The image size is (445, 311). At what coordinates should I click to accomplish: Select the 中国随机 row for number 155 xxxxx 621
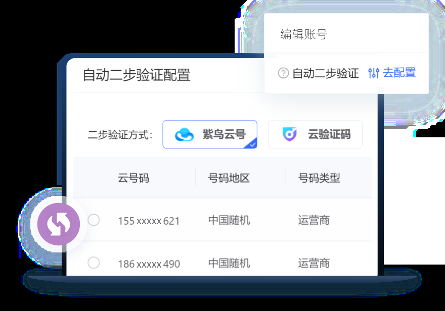point(228,220)
